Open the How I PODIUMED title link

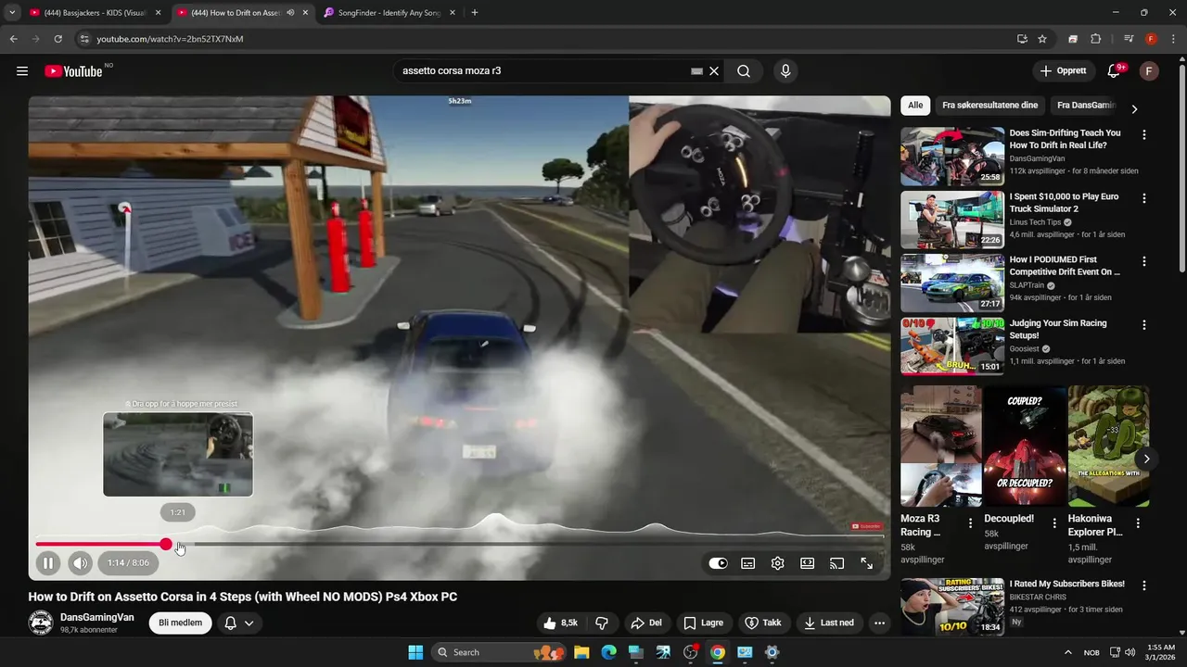1065,266
